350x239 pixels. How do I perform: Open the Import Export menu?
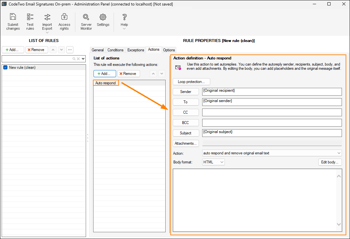(47, 23)
